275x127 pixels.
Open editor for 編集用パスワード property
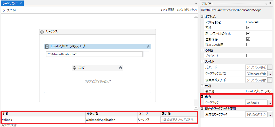[270, 80]
